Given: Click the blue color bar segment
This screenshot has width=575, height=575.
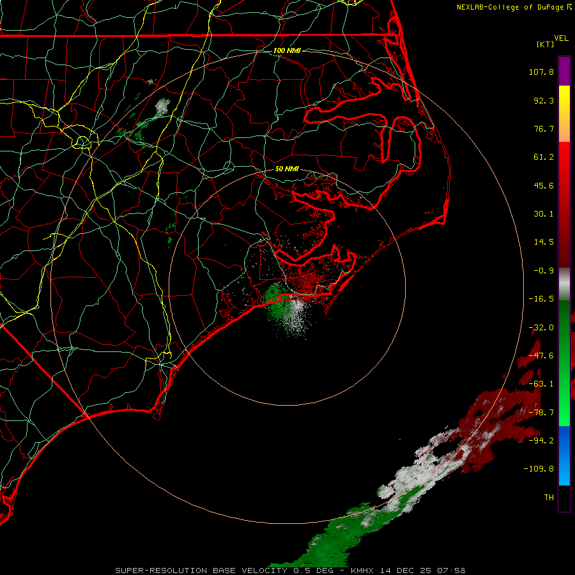Looking at the screenshot, I should 564,456.
